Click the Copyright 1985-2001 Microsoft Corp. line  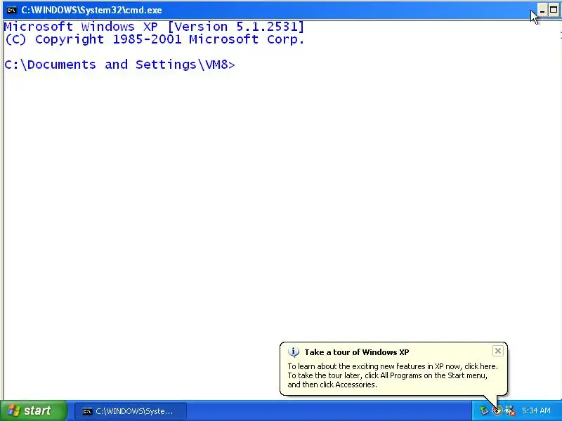[x=155, y=39]
